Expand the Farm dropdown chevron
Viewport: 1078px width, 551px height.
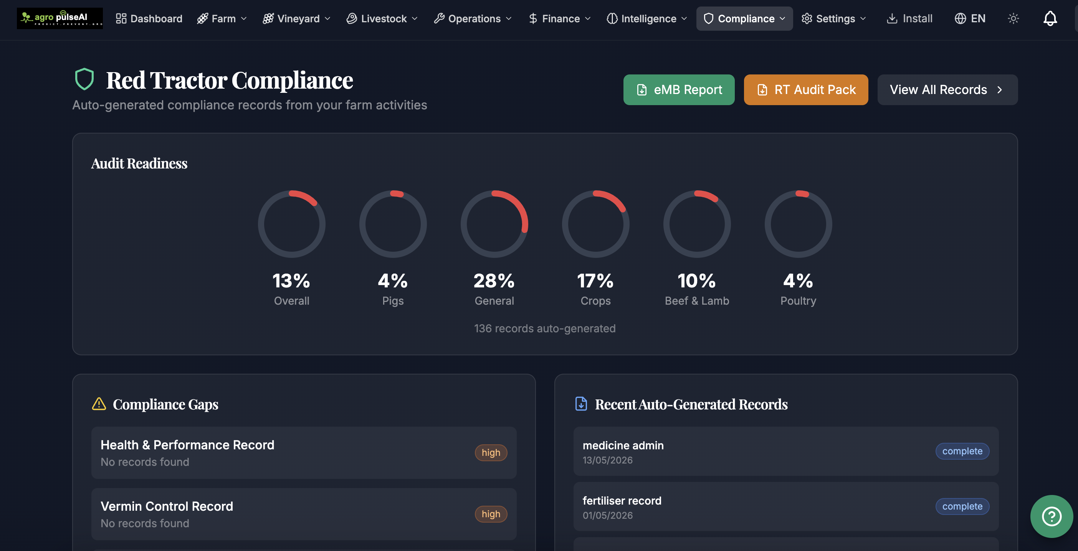tap(243, 19)
